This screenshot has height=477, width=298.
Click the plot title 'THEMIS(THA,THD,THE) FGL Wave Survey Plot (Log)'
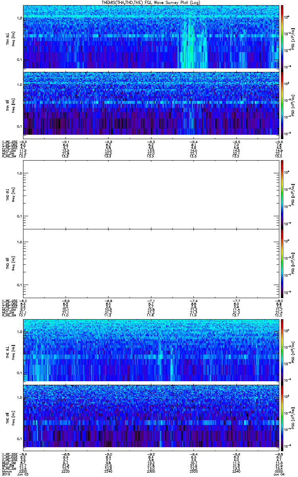[151, 2]
